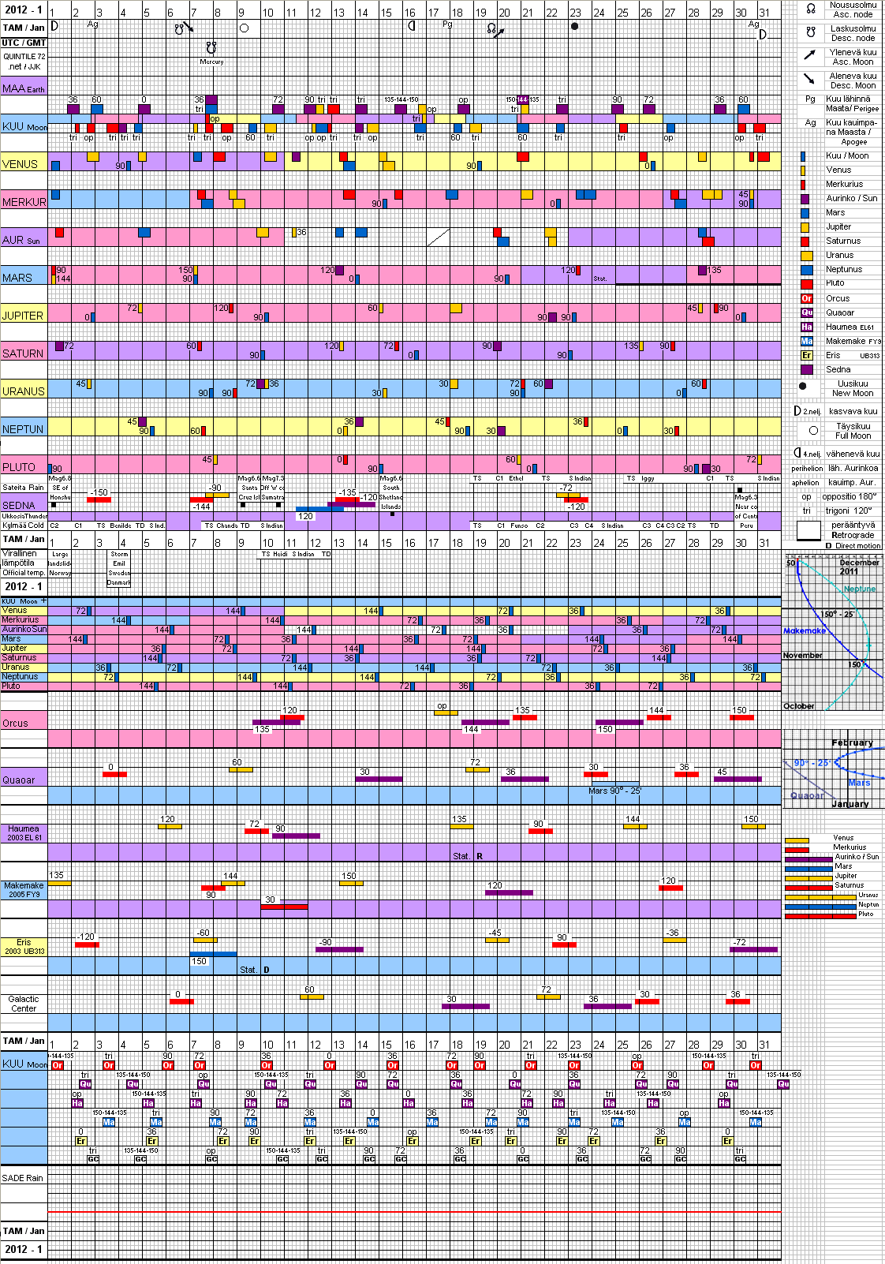Select the Ascending Moon arrow in the legend
This screenshot has height=1264, width=885.
[809, 55]
